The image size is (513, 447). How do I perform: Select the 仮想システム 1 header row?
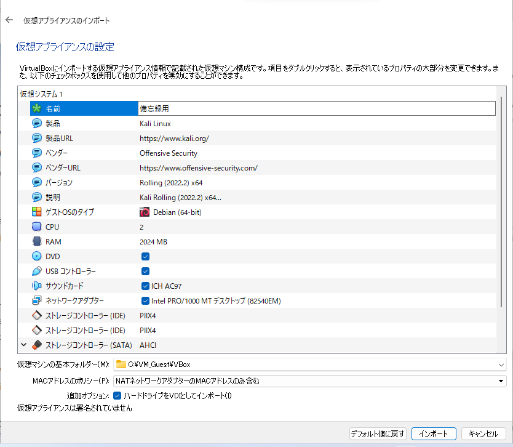click(x=257, y=94)
